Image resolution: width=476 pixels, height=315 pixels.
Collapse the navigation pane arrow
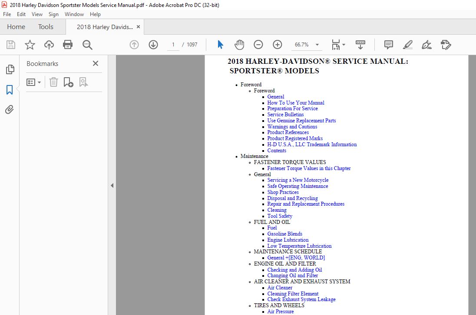pos(112,185)
